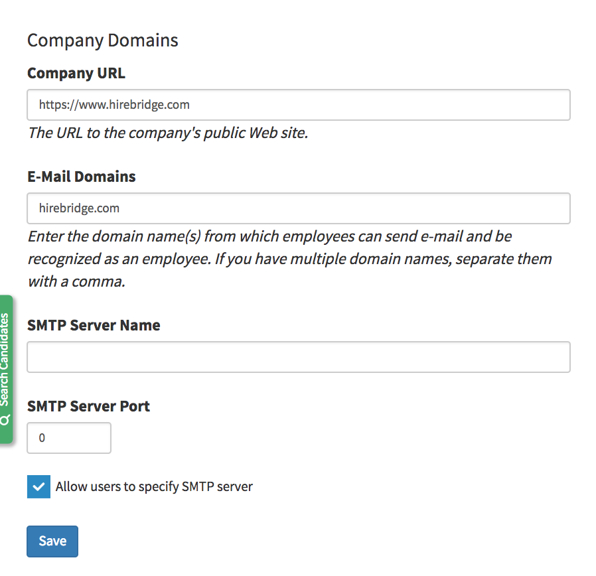
Task: Focus the Company URL input field
Action: 299,105
